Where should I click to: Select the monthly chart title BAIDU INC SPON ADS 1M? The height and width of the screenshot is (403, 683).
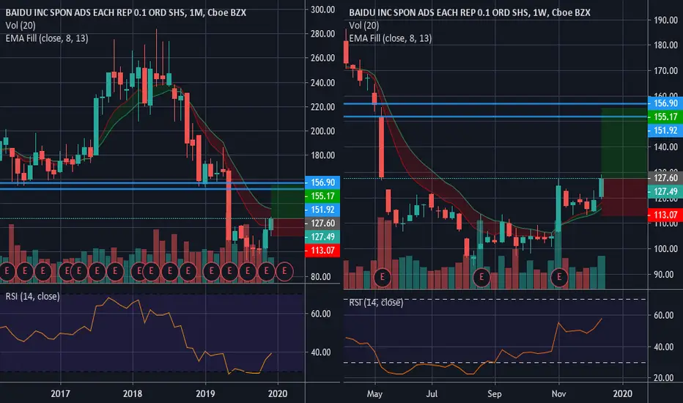(125, 12)
